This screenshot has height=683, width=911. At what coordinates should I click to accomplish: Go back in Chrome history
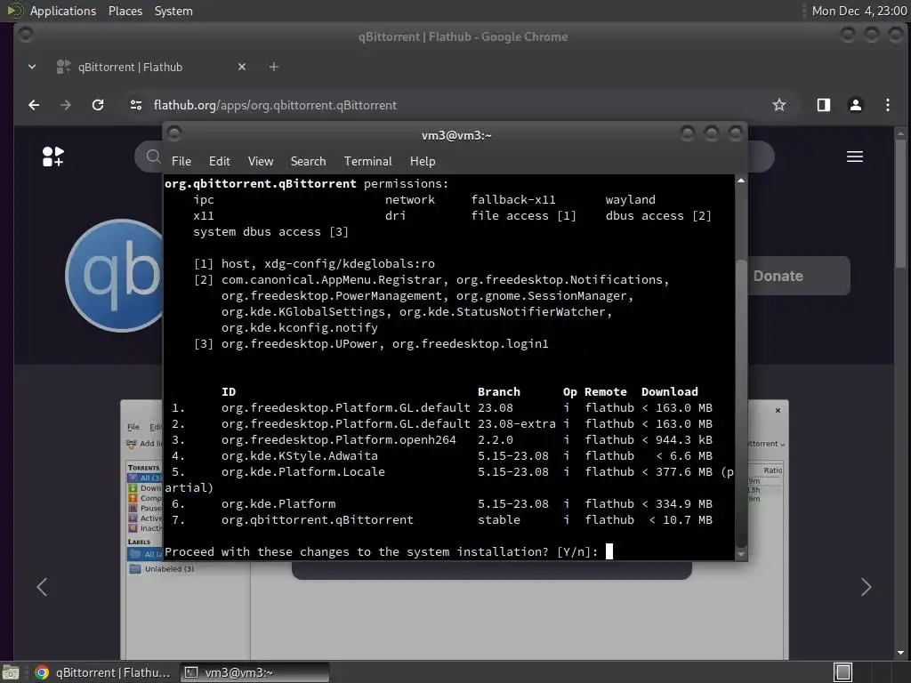click(34, 105)
